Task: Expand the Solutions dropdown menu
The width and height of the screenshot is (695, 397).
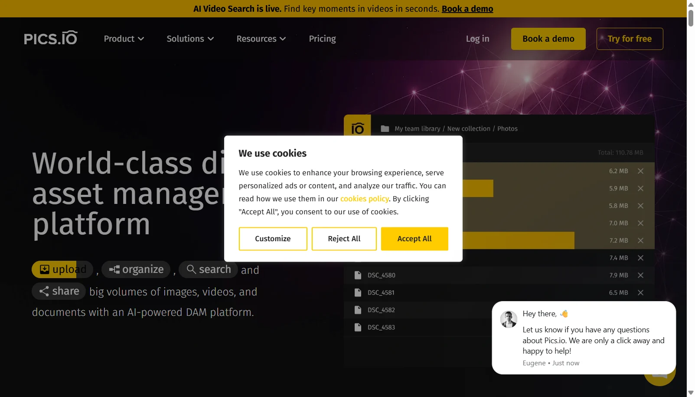Action: pos(190,39)
